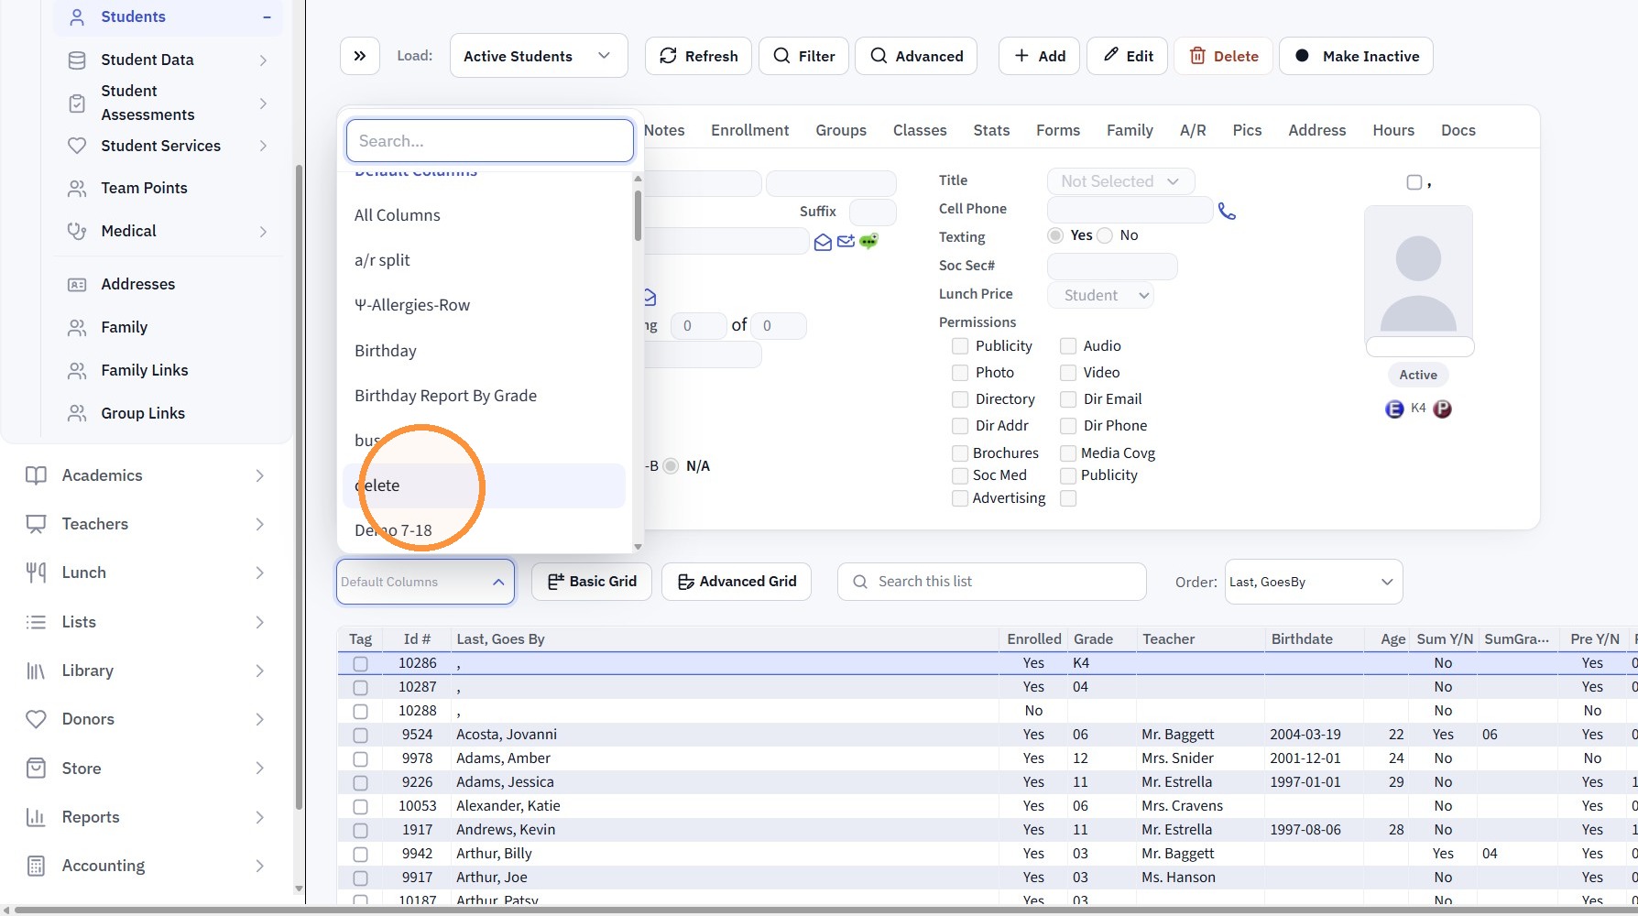Switch to the Enrollment tab
Image resolution: width=1638 pixels, height=916 pixels.
pos(749,130)
